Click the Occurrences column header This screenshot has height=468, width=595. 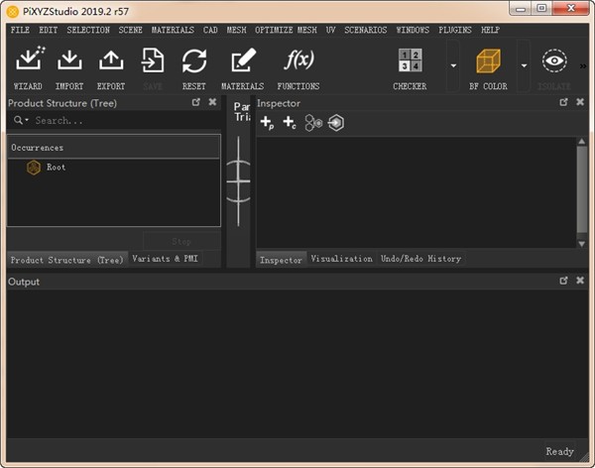click(113, 148)
